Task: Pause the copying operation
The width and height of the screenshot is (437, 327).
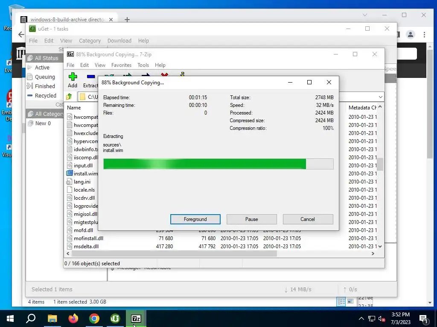Action: 252,219
